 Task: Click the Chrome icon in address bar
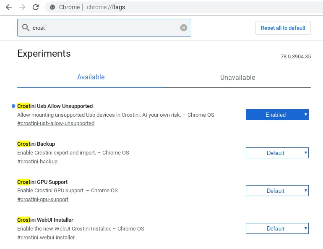point(52,7)
